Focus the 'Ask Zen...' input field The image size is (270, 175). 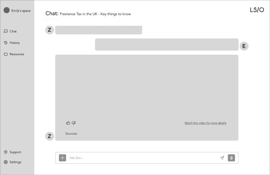coord(144,158)
